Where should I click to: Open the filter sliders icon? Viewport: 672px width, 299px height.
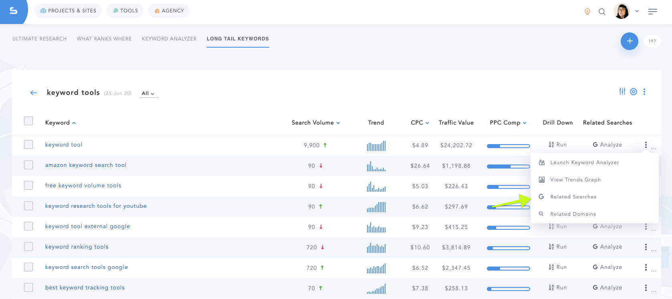pos(622,92)
